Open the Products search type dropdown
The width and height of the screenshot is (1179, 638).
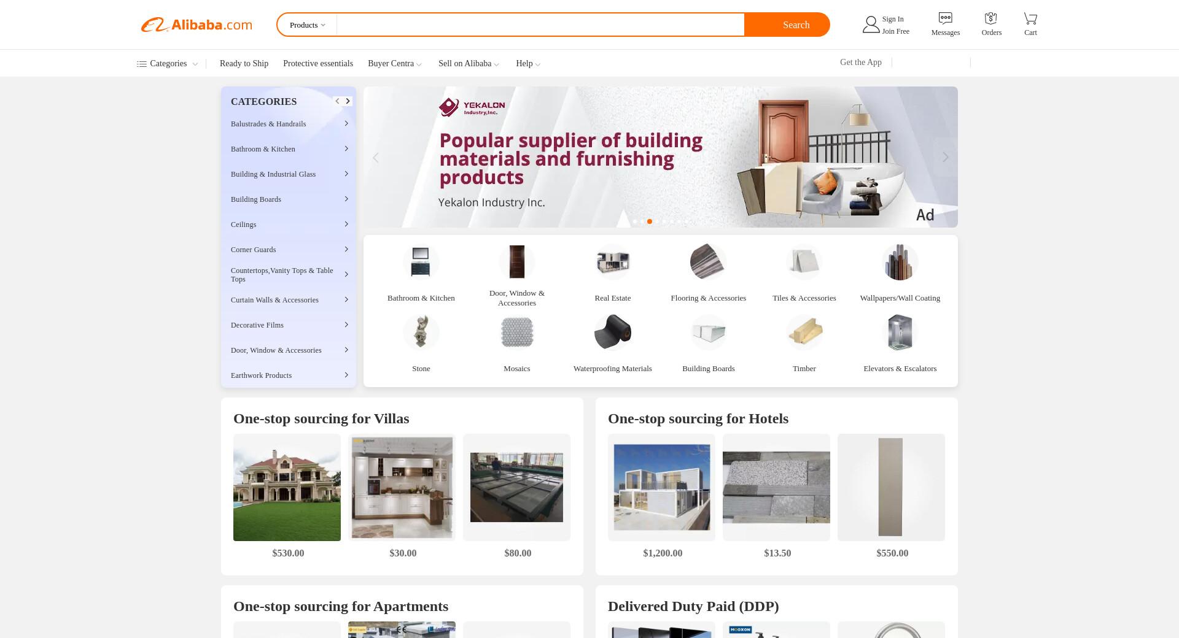[307, 25]
